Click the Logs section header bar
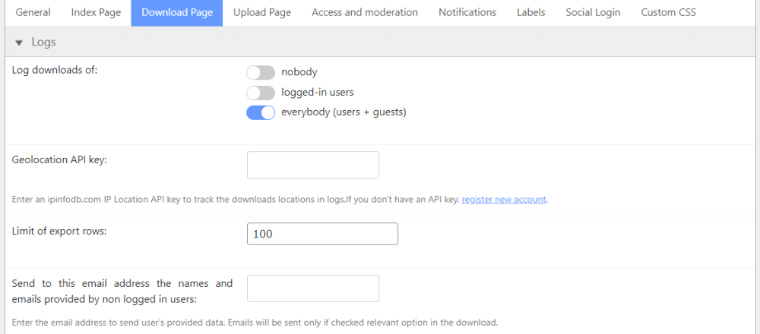760x334 pixels. (x=380, y=43)
